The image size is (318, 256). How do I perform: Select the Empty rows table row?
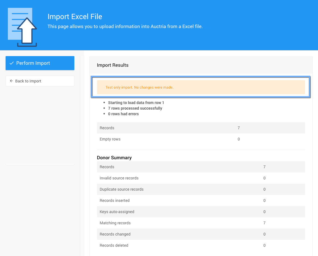pyautogui.click(x=201, y=139)
